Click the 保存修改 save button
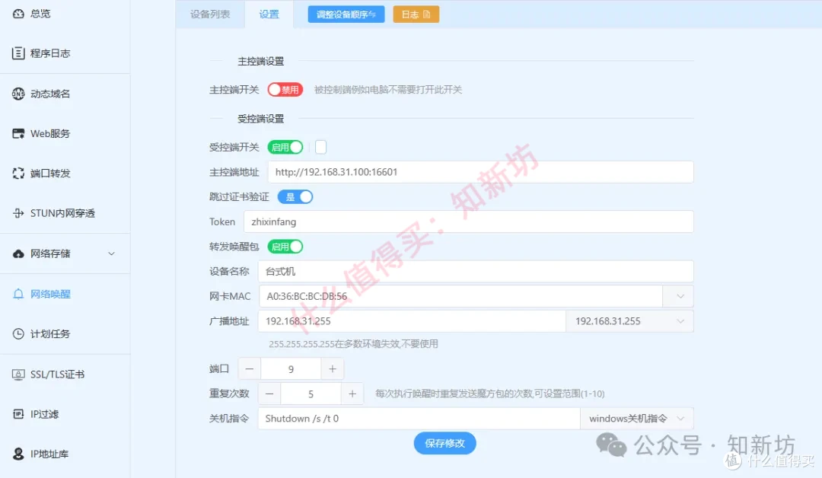 444,444
